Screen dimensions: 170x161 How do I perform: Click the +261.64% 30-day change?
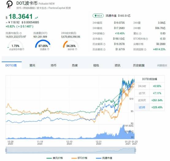pos(157,100)
